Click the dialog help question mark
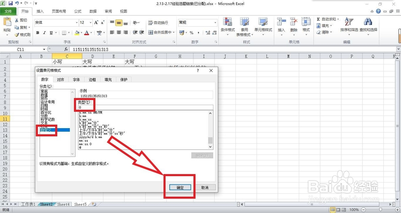This screenshot has height=213, width=401. click(x=198, y=70)
